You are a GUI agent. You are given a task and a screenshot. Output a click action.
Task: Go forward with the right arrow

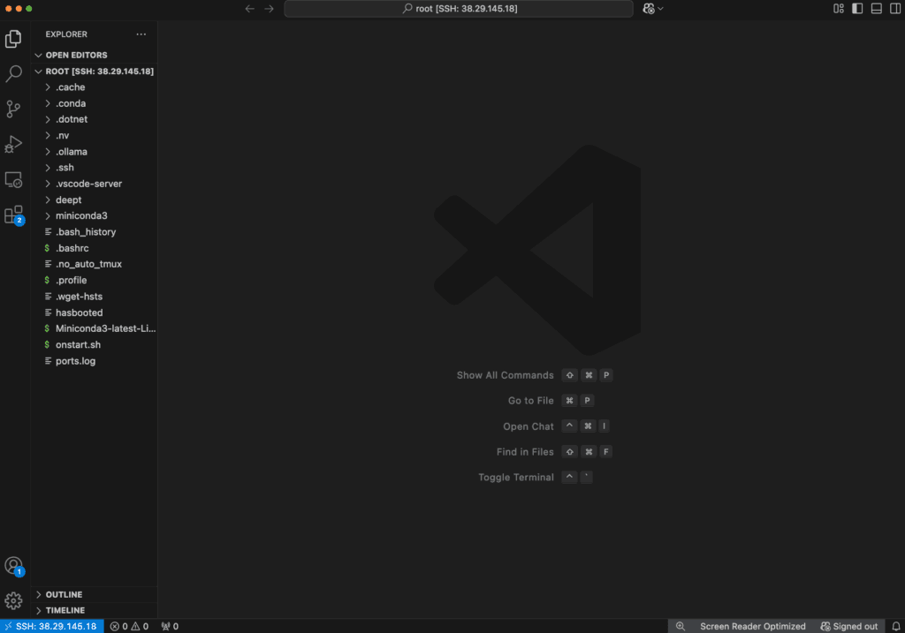point(269,9)
